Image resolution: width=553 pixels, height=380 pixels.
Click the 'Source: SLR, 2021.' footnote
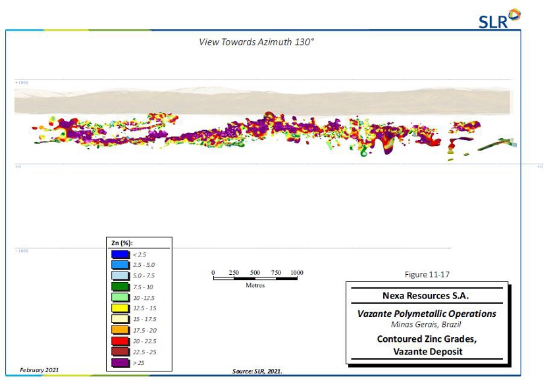[x=257, y=371]
